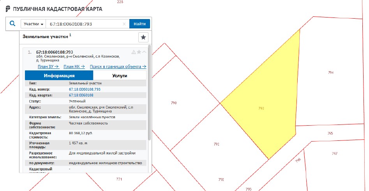Click the cadastral number search field
The width and height of the screenshot is (369, 191).
[x=84, y=24]
